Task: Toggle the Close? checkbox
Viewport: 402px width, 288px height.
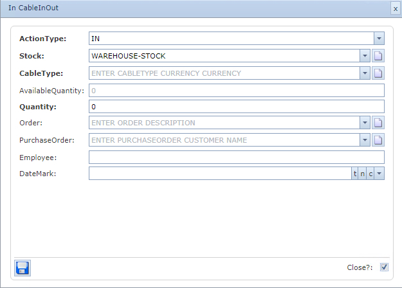Action: tap(384, 267)
